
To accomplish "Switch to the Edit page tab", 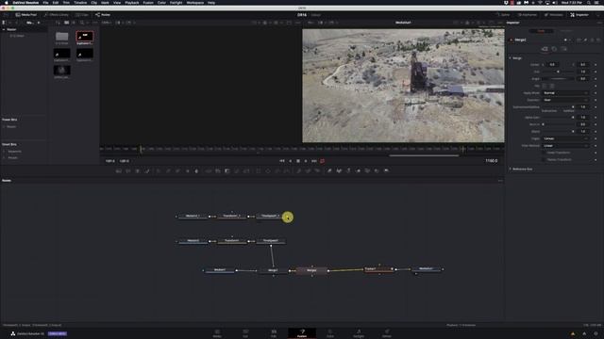I will pyautogui.click(x=274, y=332).
